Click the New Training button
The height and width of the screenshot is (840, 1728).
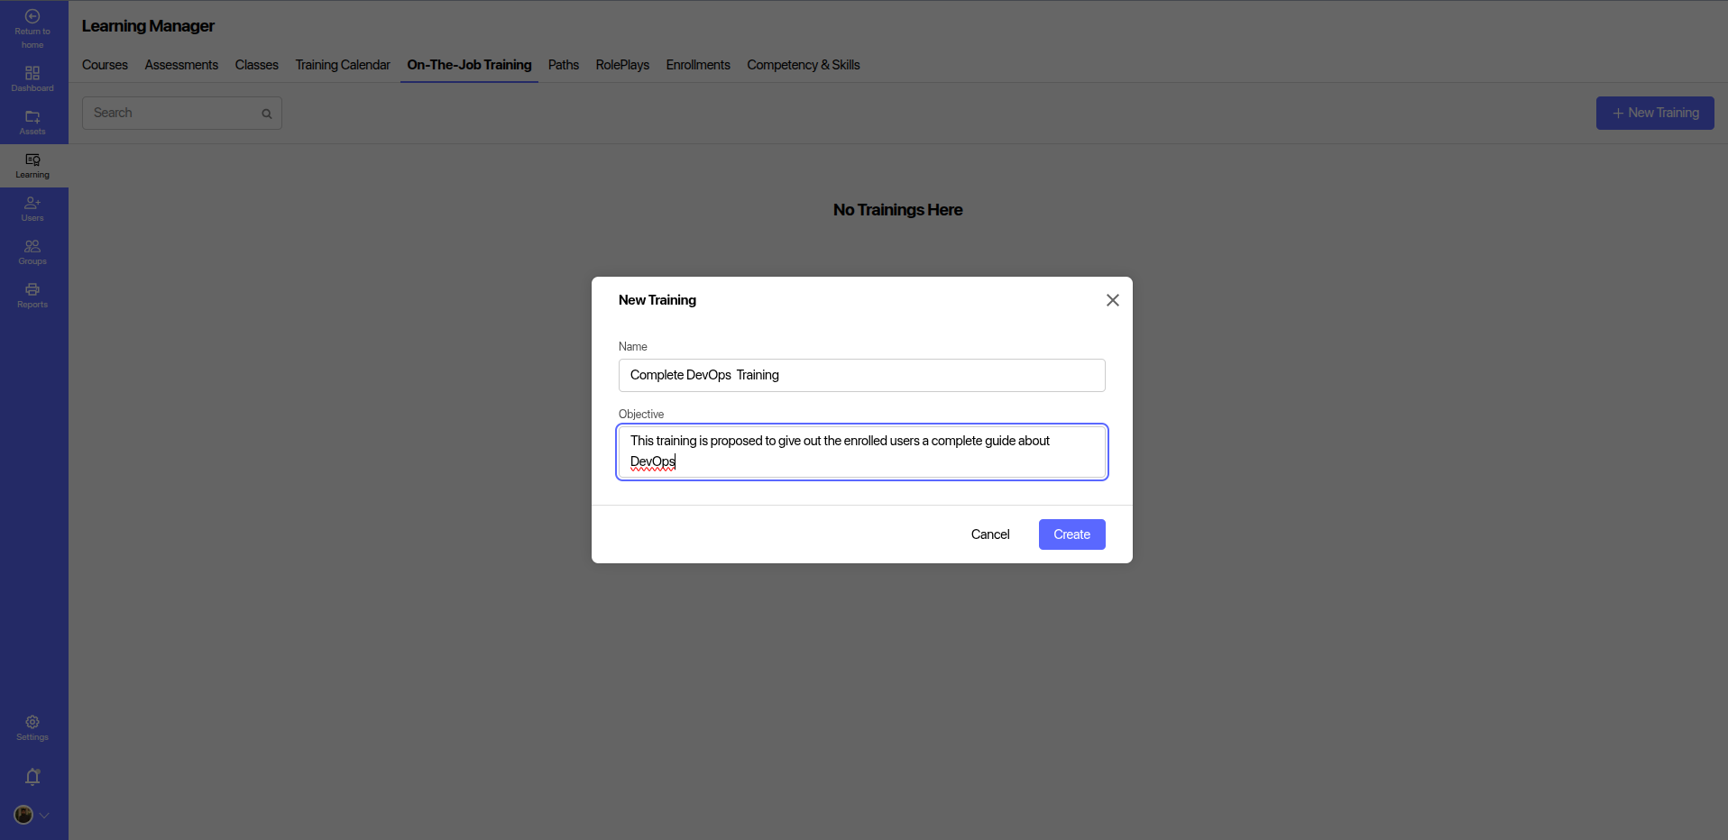pyautogui.click(x=1654, y=113)
